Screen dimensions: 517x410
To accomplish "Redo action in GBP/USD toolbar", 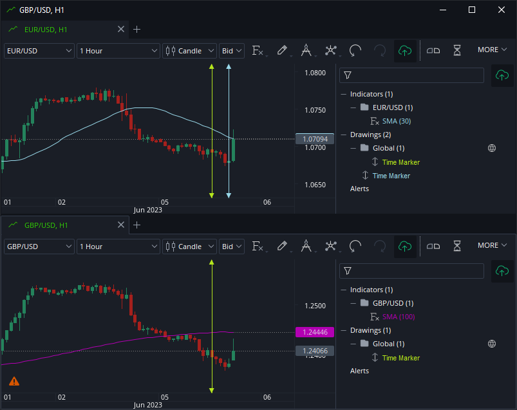I will pos(379,247).
